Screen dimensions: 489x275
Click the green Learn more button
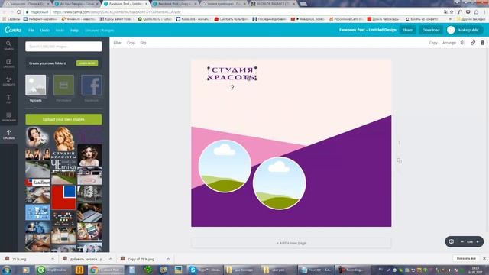pyautogui.click(x=87, y=63)
